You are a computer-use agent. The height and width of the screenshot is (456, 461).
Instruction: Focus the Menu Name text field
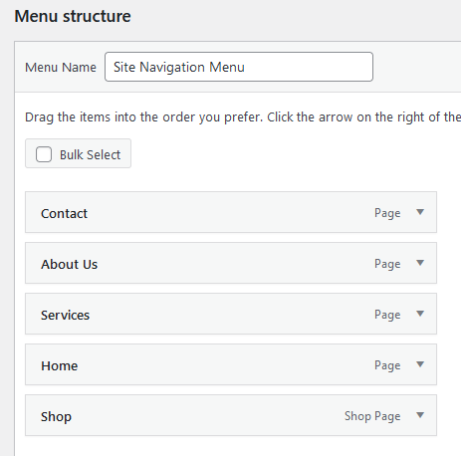(239, 67)
